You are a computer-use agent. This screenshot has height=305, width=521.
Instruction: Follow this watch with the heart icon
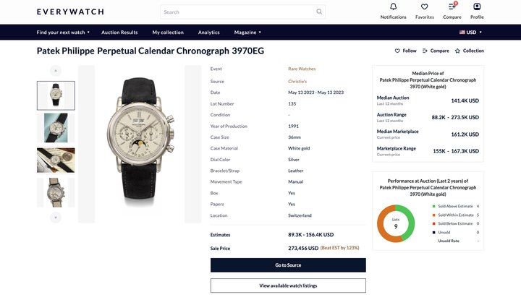coord(405,51)
